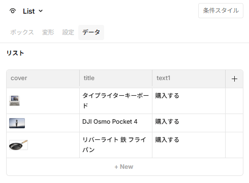Image resolution: width=249 pixels, height=183 pixels.
Task: Switch to the 変形 tab
Action: coord(48,32)
